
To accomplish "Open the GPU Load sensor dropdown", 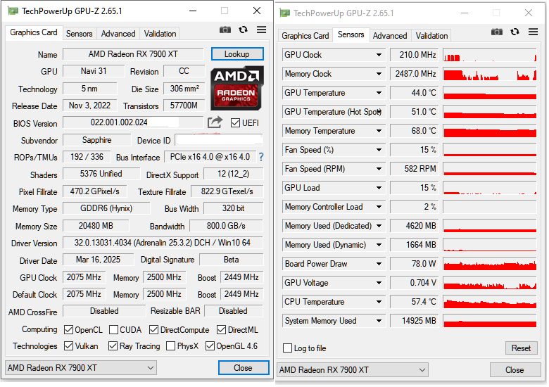I will 379,188.
